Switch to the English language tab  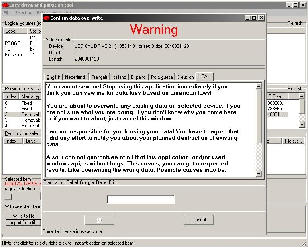[53, 77]
